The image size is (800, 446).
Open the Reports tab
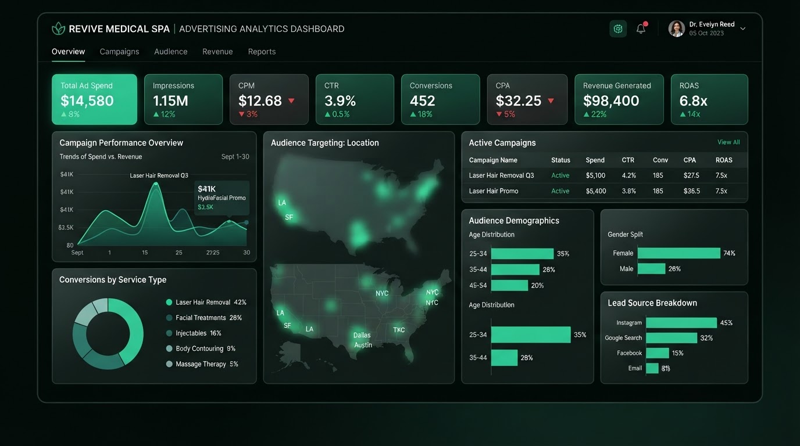coord(262,52)
